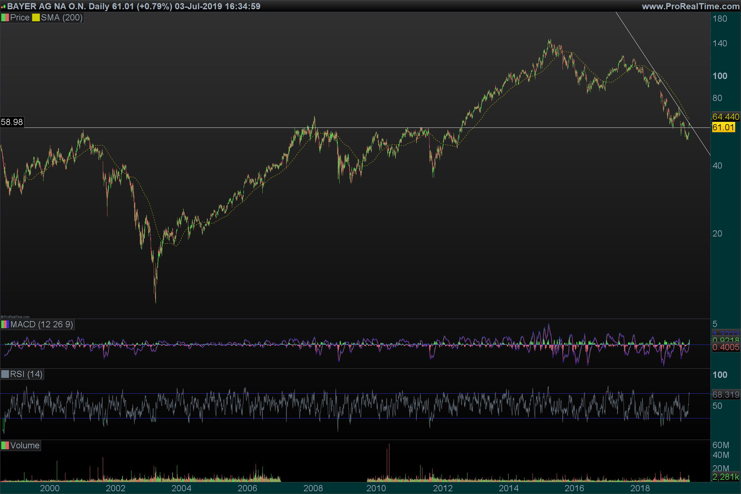
Task: Click the candlestick icon beside BAYER AG title
Action: click(3, 6)
